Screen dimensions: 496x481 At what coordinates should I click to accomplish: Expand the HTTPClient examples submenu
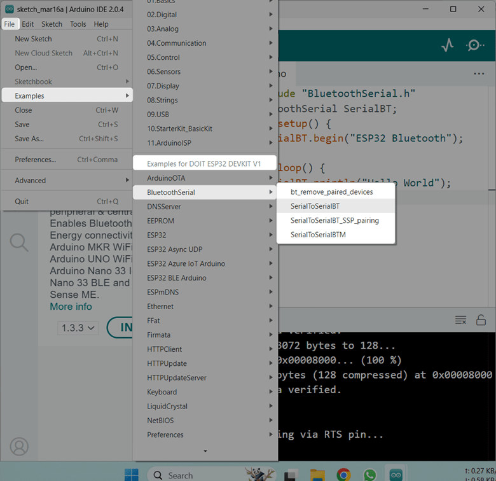tap(205, 349)
